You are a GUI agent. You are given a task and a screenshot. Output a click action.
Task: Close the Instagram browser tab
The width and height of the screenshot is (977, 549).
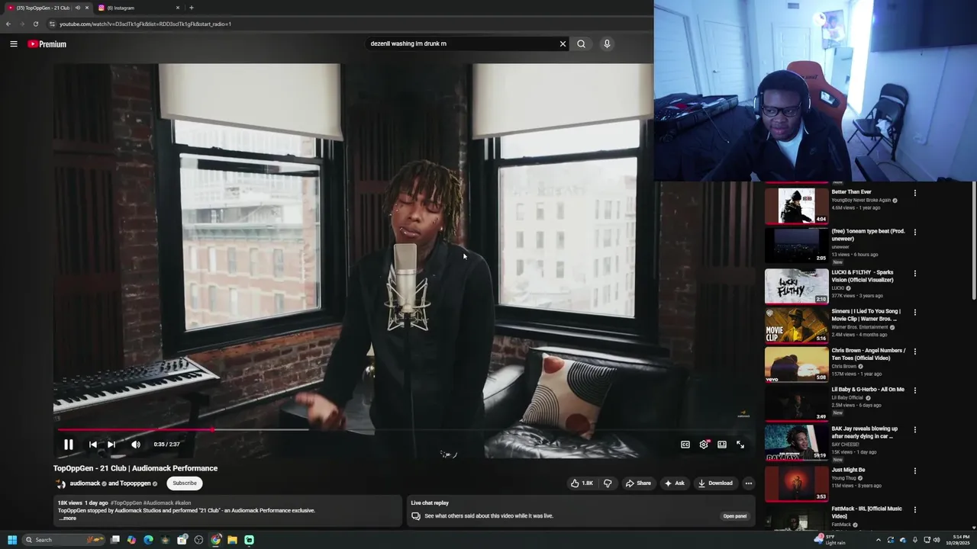(x=178, y=8)
